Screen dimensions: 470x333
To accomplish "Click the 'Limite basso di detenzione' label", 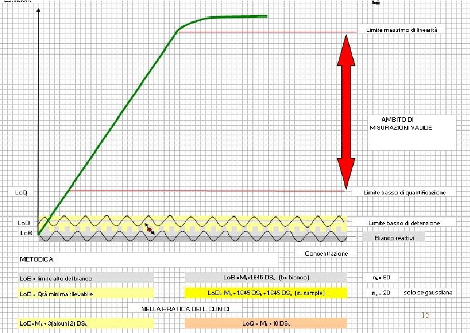I will [x=404, y=223].
